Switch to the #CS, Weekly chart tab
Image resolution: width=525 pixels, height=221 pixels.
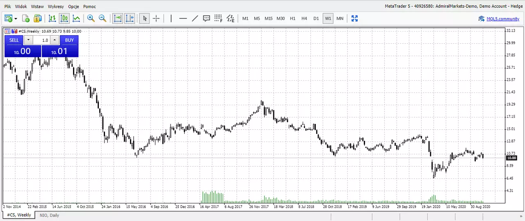coord(19,215)
